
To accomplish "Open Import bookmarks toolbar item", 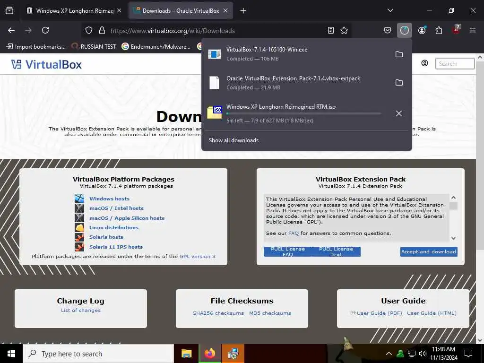I will coord(36,47).
